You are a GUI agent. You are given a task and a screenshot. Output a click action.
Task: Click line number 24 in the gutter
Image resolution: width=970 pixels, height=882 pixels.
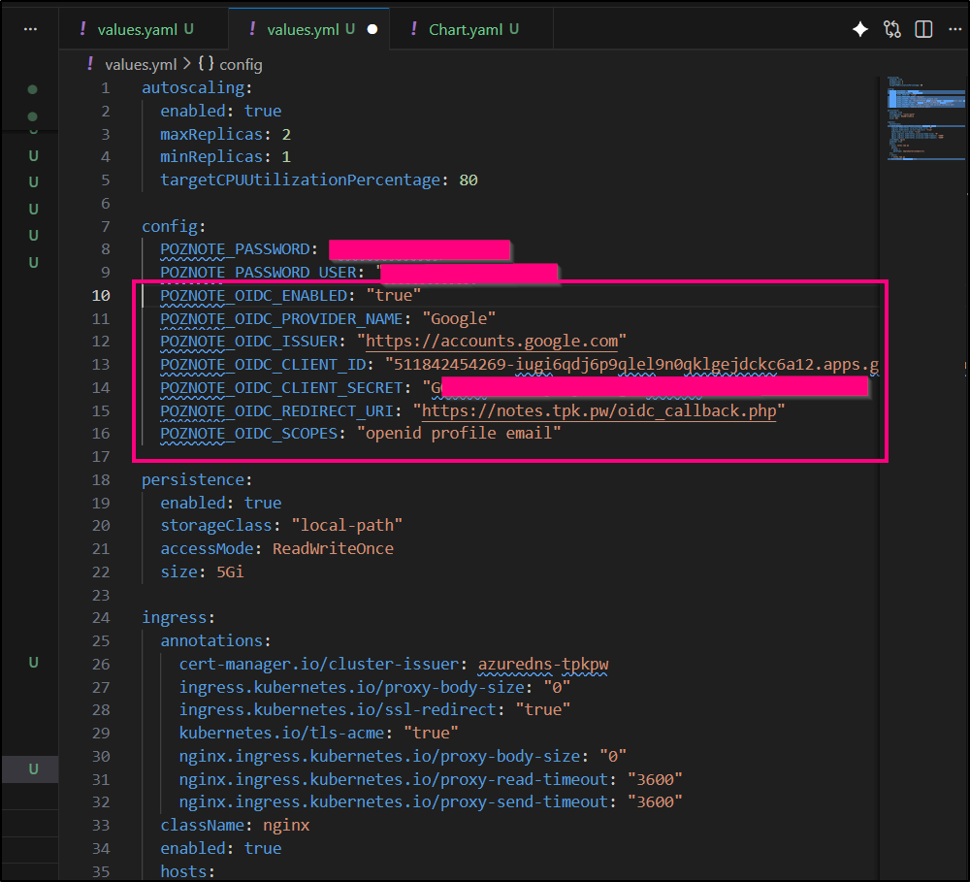click(x=100, y=617)
